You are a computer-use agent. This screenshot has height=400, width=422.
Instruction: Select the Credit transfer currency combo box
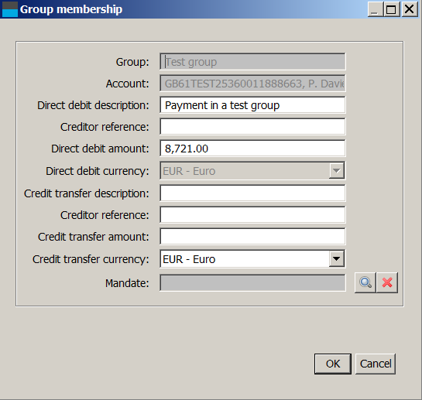click(252, 258)
